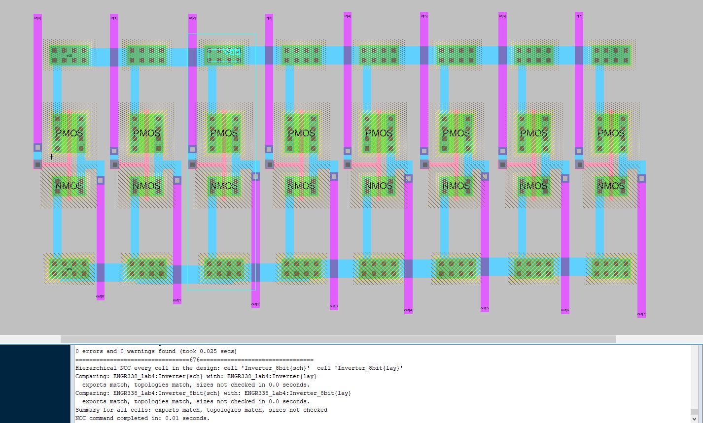Click the leftmost vdd well contact
The width and height of the screenshot is (703, 423).
[70, 55]
